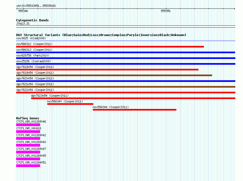The width and height of the screenshot is (243, 181).
Task: Click the nsv586344 (Cooper2011) label
Action: [111, 107]
